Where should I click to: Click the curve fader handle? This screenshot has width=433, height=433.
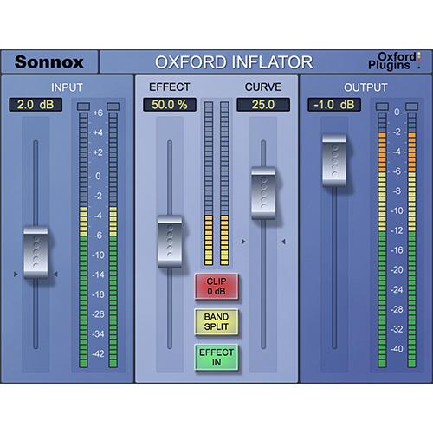point(263,193)
